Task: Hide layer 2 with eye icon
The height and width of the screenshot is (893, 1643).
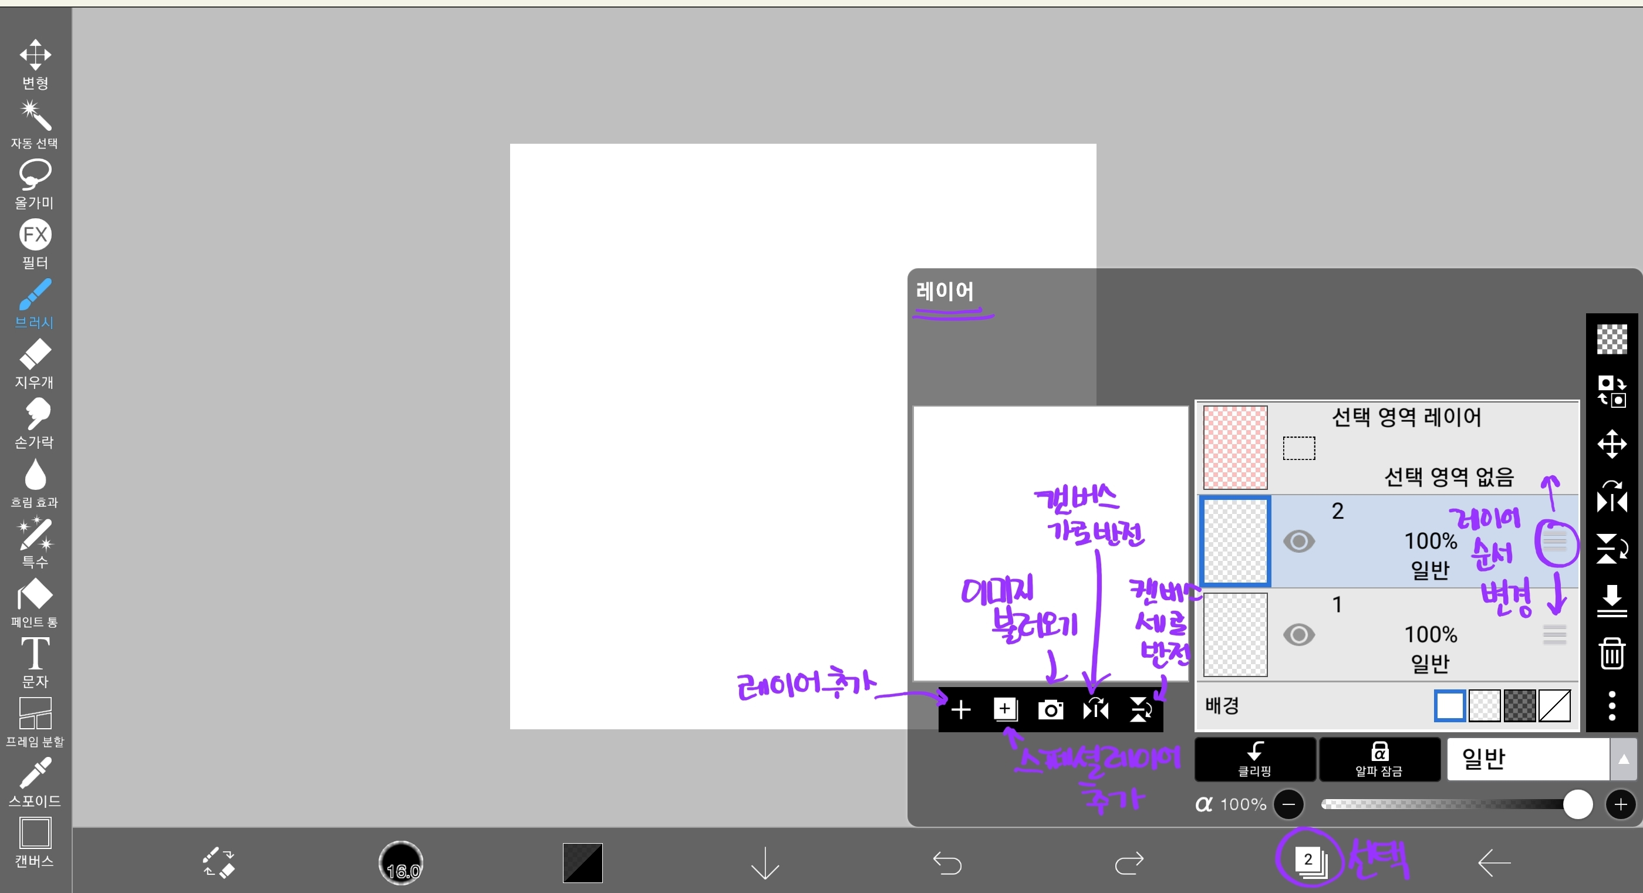Action: pyautogui.click(x=1298, y=542)
